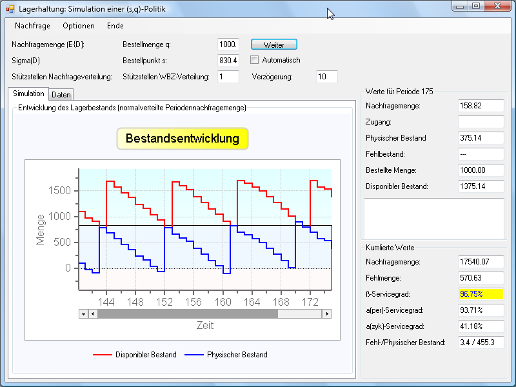The image size is (516, 387).
Task: Enable the Automatisch checkbox
Action: tap(255, 60)
